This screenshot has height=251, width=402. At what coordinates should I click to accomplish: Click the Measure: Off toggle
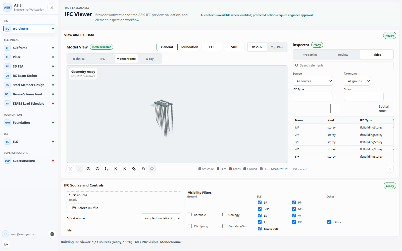(x=279, y=169)
